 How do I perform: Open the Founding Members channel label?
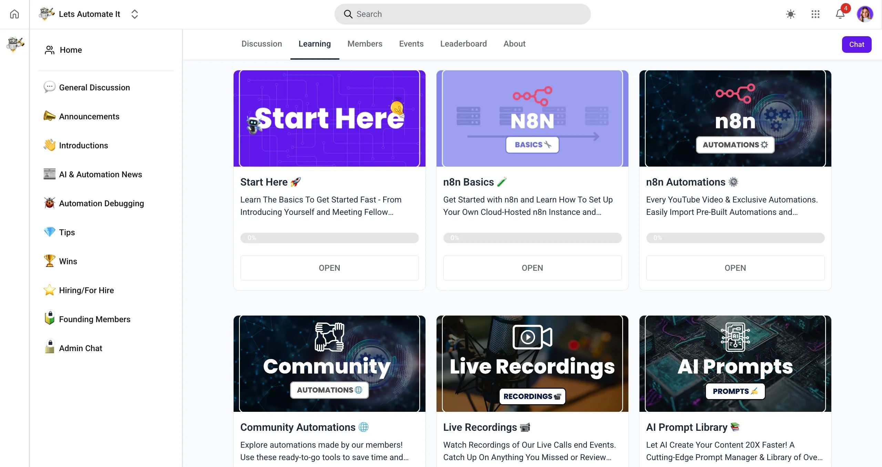point(95,319)
